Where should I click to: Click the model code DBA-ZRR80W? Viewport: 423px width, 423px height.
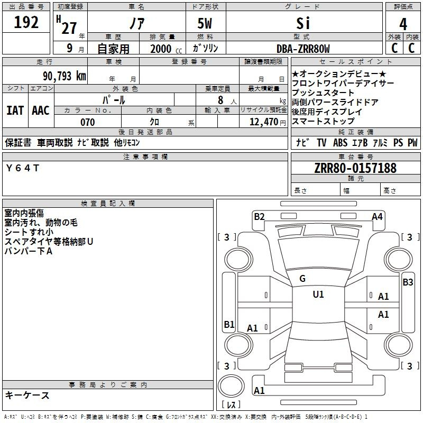tap(303, 49)
